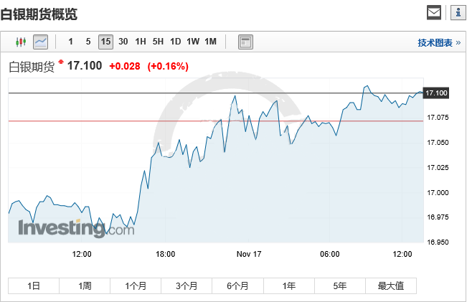Switch to candlestick chart view

pos(20,42)
